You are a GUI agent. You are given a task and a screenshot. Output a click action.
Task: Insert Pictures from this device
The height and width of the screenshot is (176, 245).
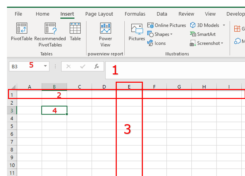137,32
